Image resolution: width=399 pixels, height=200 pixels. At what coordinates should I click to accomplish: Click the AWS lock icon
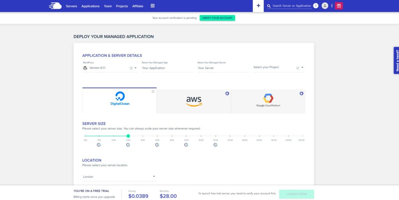(227, 93)
